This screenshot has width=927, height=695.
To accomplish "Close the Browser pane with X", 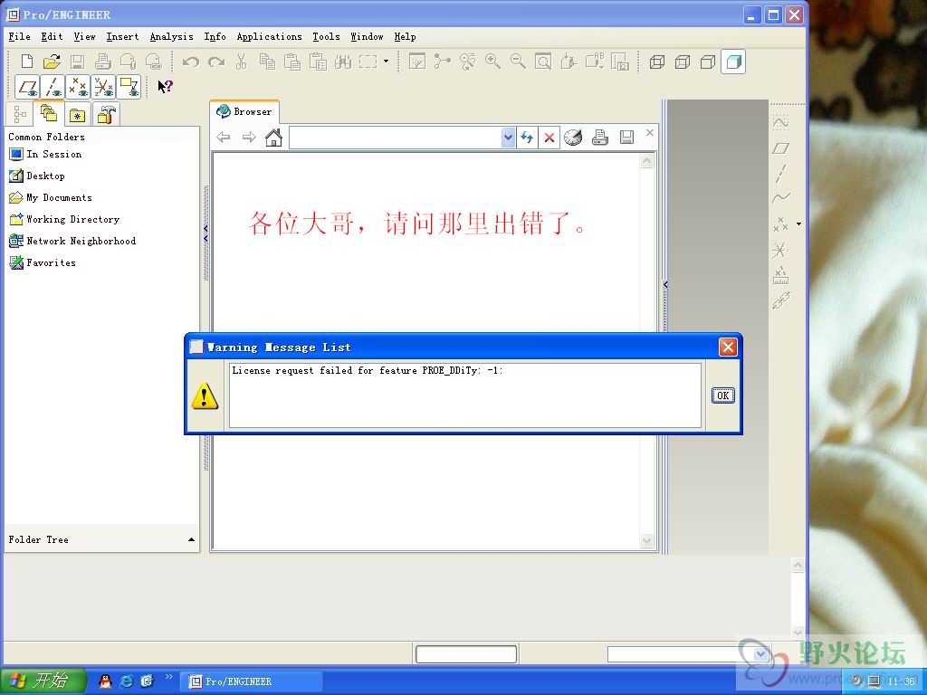I will click(x=650, y=132).
